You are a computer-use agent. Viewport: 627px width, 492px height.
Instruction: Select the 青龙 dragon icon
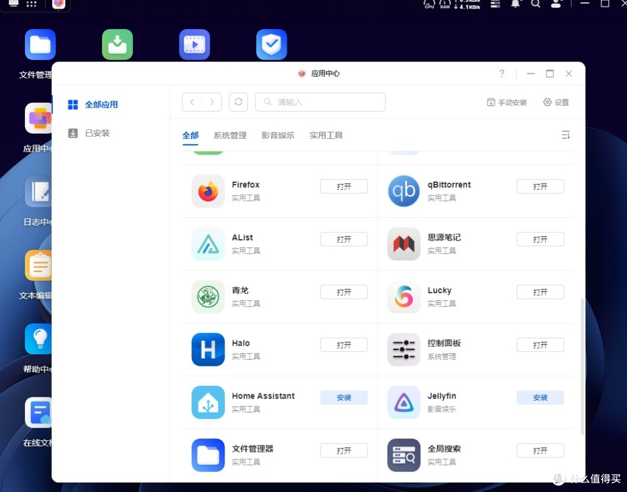point(208,296)
